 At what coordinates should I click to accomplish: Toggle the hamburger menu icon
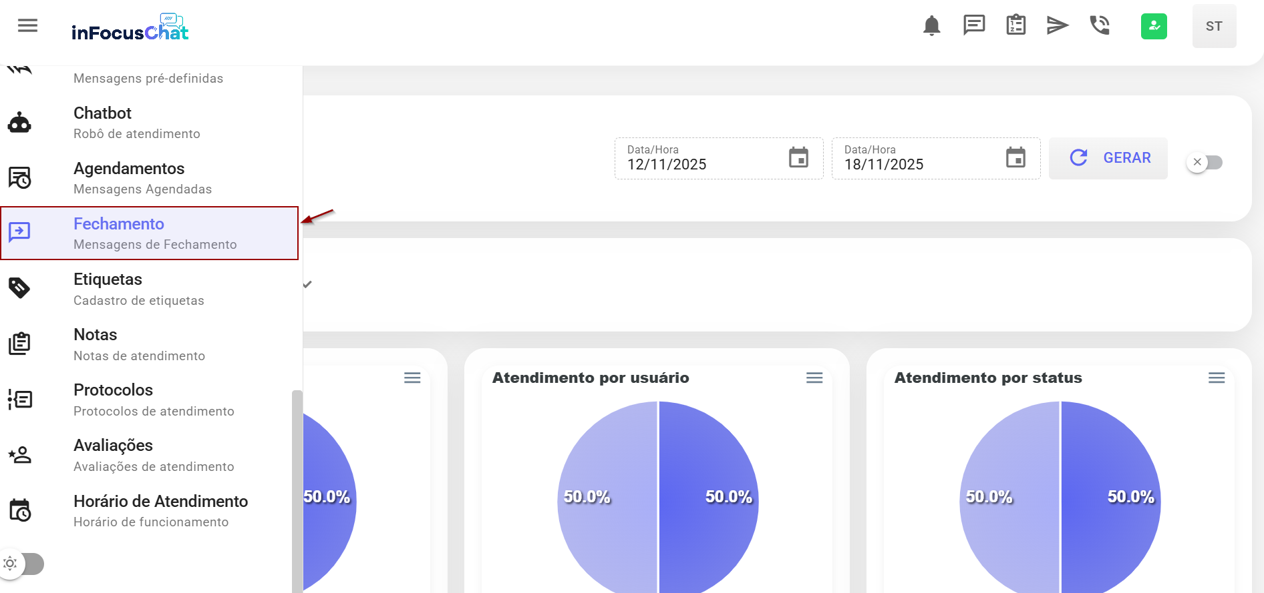(27, 26)
